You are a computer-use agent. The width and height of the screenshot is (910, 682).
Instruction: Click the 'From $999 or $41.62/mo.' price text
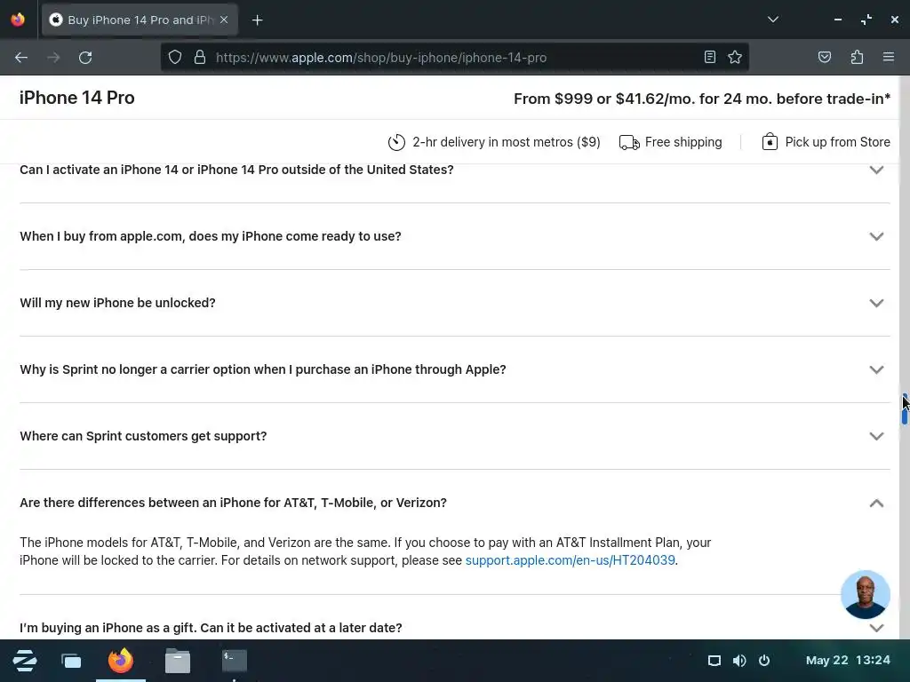702,99
